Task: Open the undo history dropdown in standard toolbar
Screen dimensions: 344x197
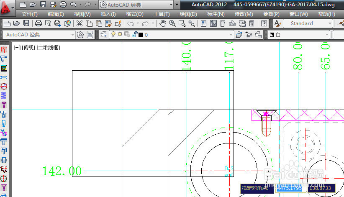Action: (138, 23)
